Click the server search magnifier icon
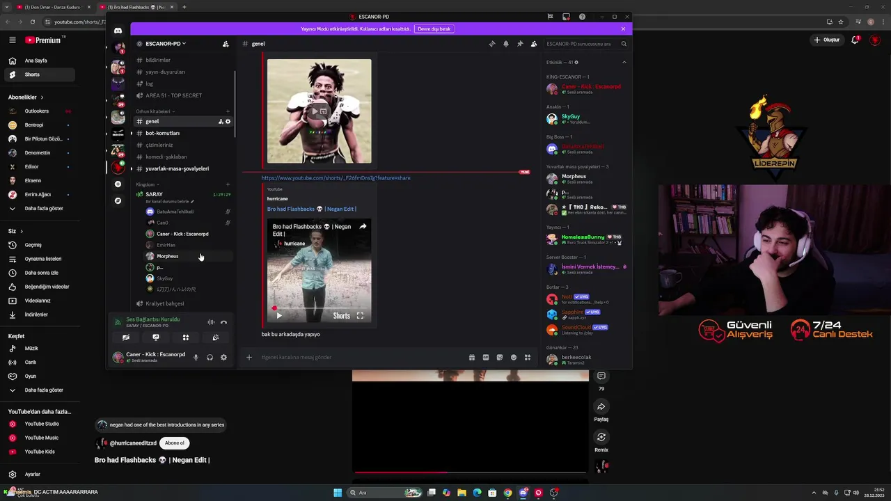The height and width of the screenshot is (501, 891). tap(624, 44)
